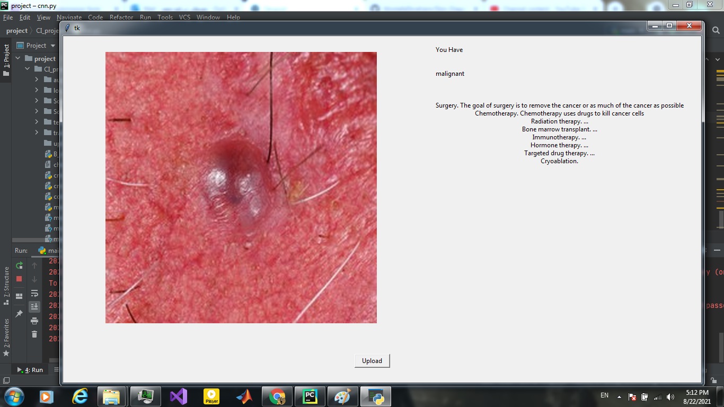Print the console contents
The height and width of the screenshot is (407, 724).
pyautogui.click(x=34, y=321)
